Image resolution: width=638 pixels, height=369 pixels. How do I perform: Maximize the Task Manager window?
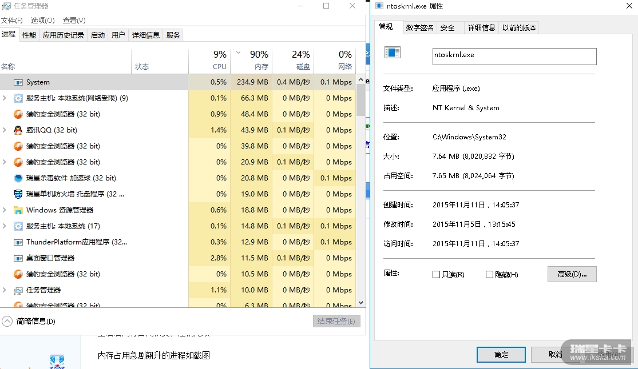pyautogui.click(x=326, y=6)
